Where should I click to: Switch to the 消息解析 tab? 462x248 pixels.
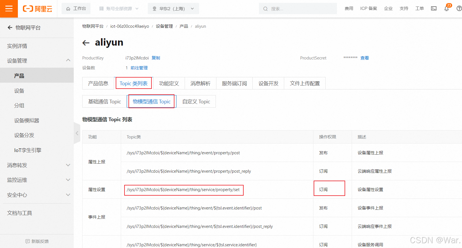(x=201, y=83)
